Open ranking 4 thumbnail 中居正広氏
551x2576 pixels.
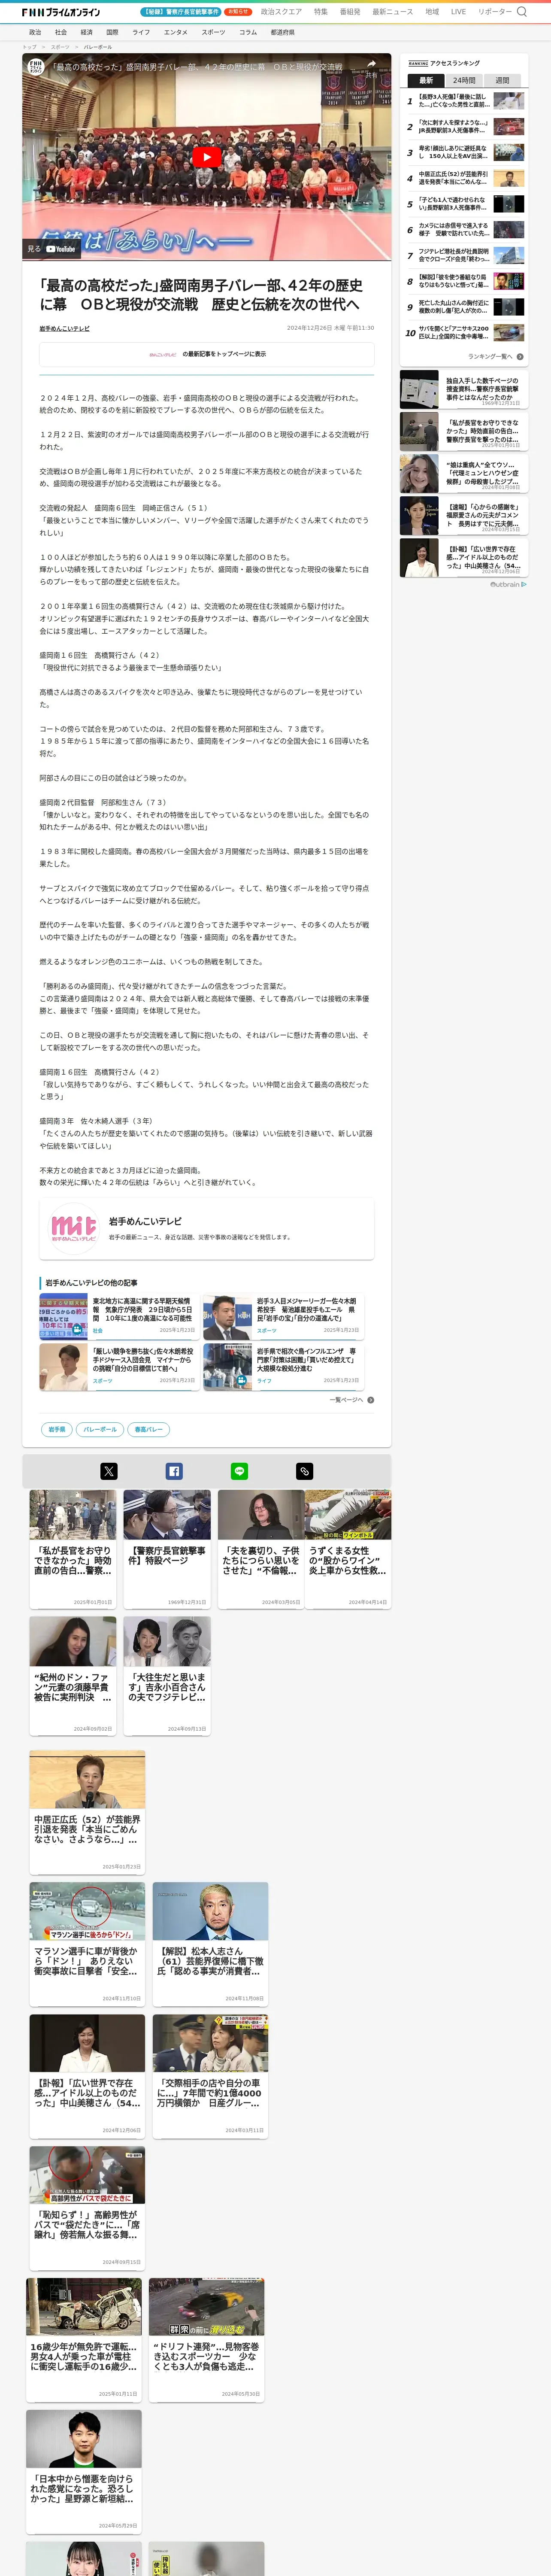508,178
